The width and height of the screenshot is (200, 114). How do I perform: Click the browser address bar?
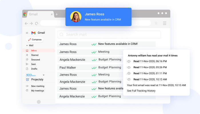95,23
